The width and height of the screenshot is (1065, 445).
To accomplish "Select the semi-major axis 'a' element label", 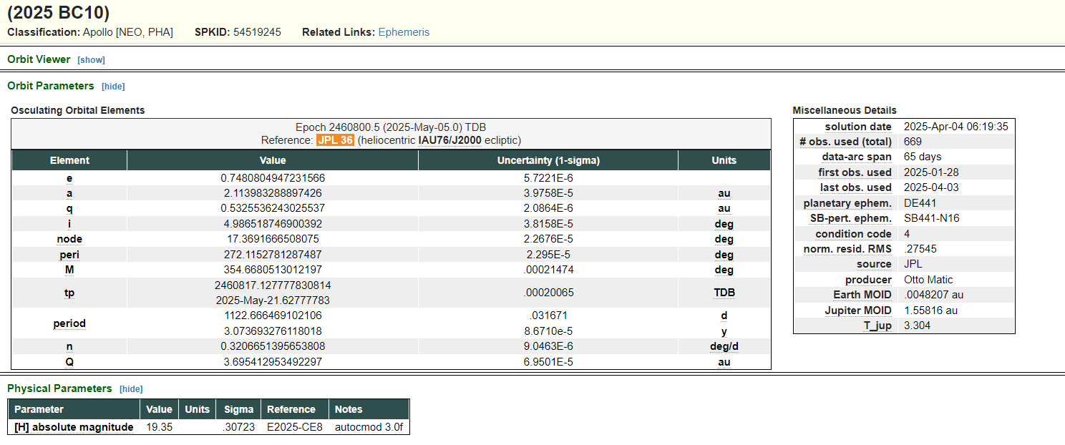I will tap(69, 193).
